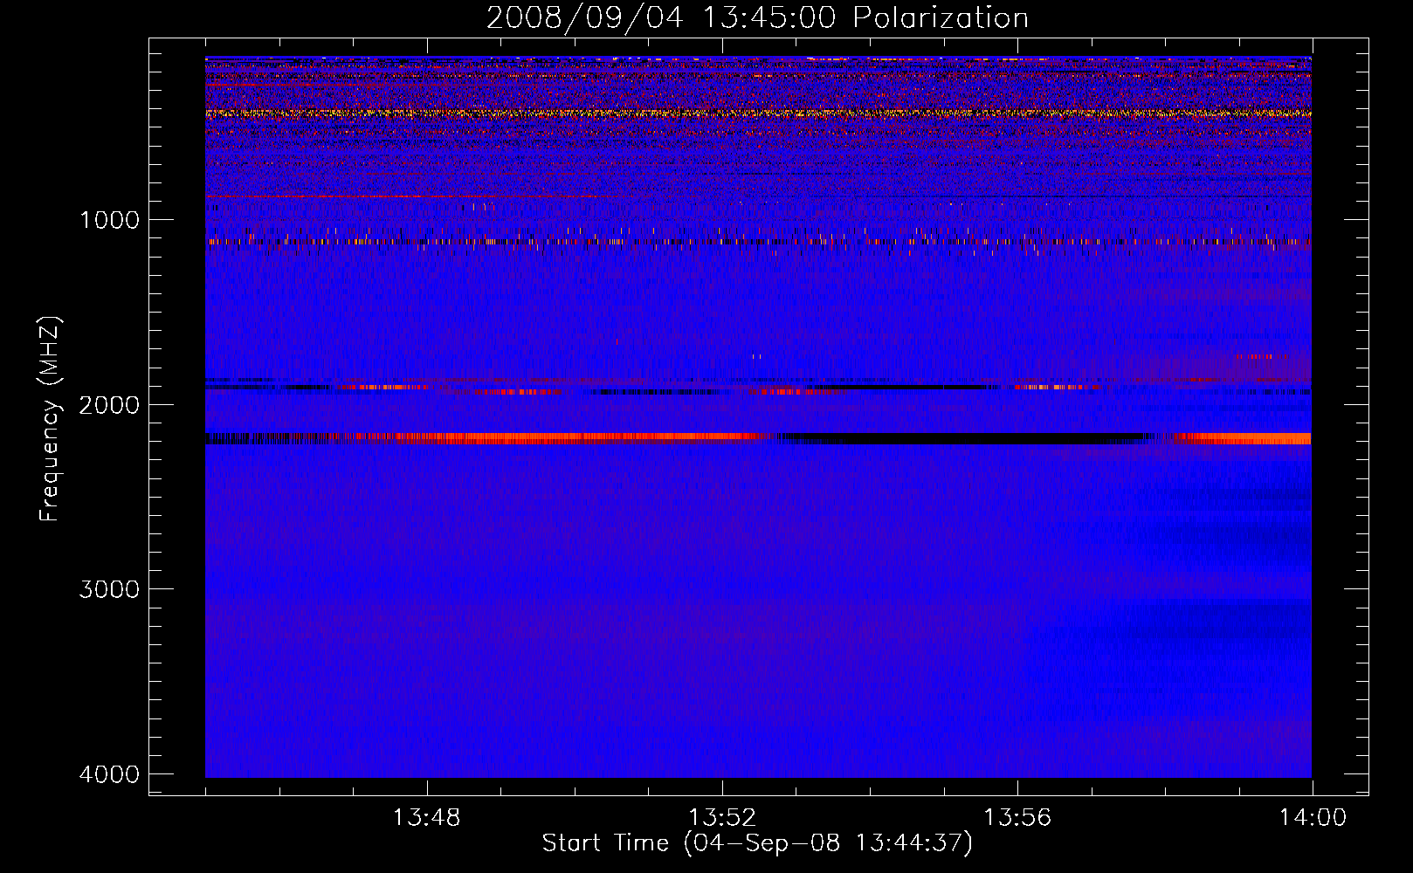Click the 1000 frequency tick label
1413x873 pixels.
(109, 219)
